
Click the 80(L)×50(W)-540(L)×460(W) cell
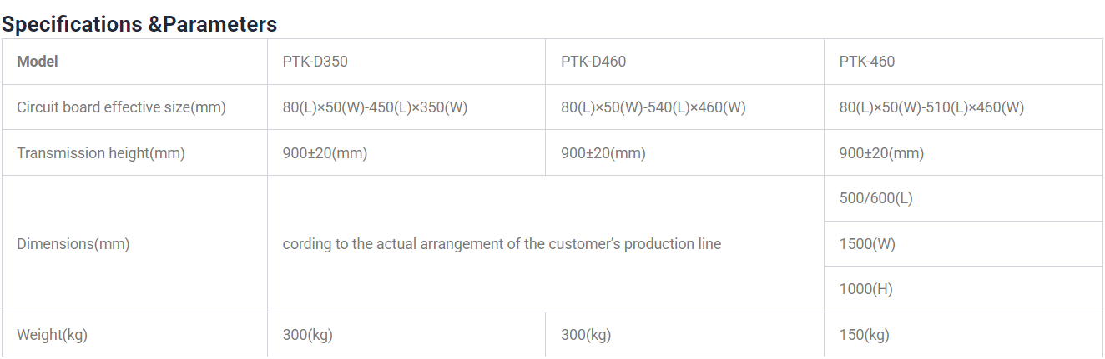[653, 107]
